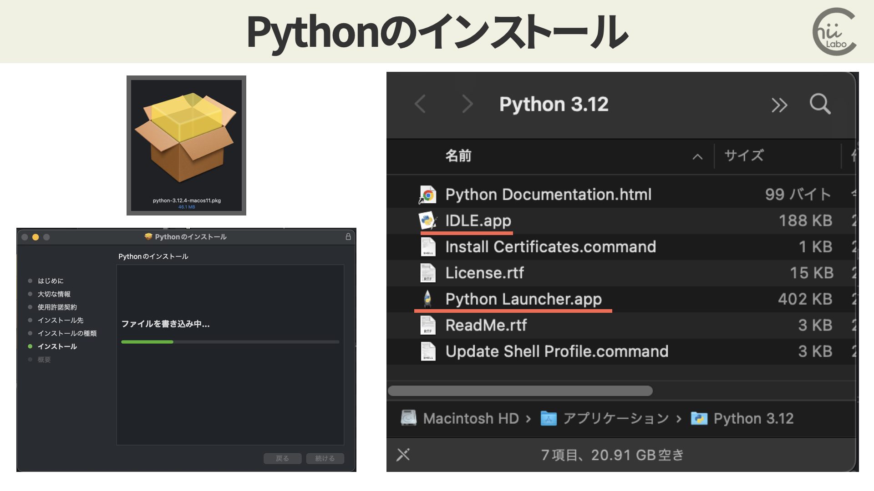The width and height of the screenshot is (874, 491).
Task: Open the Finder search magnifier icon
Action: [x=820, y=104]
